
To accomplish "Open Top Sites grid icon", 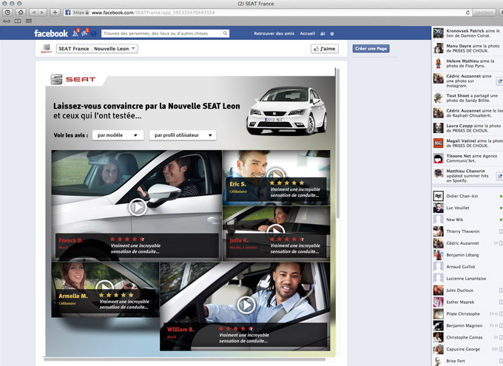I will pos(29,21).
